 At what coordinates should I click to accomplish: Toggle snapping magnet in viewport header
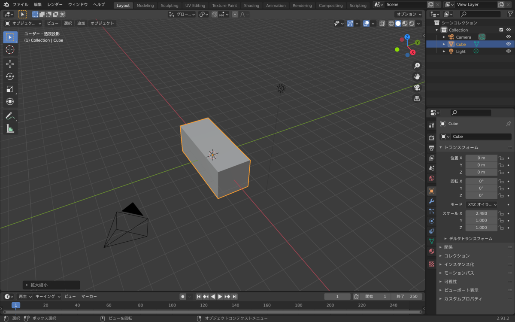coord(215,14)
